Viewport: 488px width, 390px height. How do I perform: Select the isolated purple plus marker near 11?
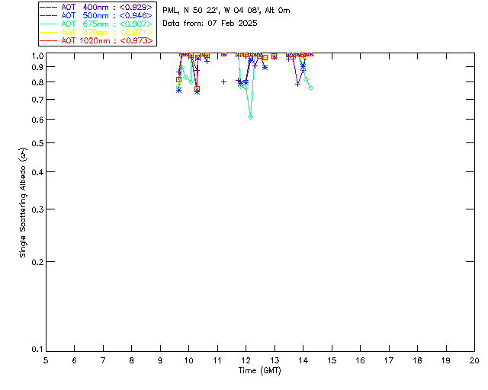(x=223, y=82)
